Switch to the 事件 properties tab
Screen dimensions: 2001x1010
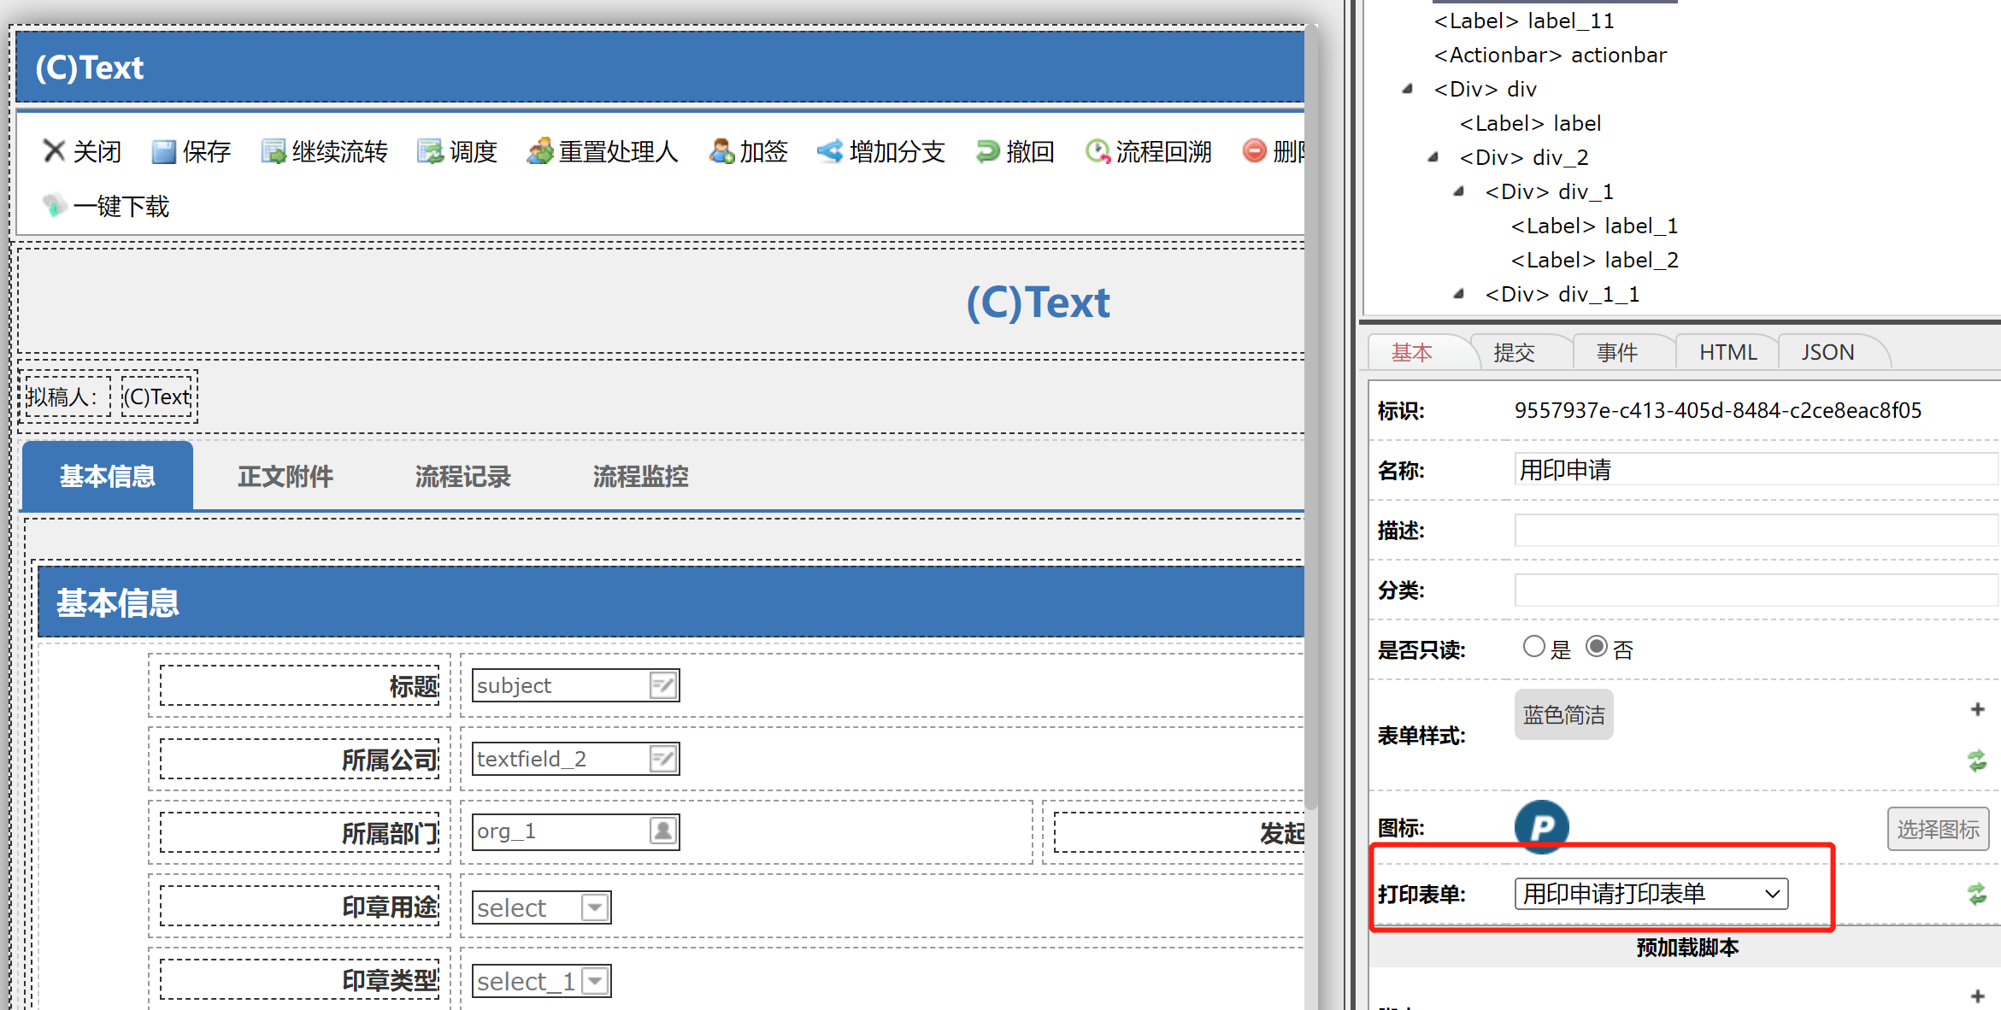coord(1616,353)
